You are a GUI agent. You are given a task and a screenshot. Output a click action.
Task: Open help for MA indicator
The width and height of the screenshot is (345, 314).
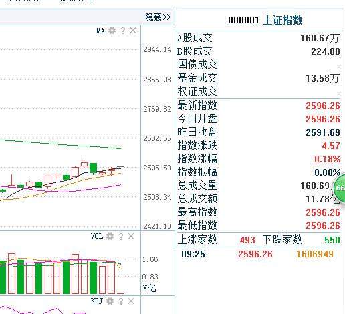(123, 31)
